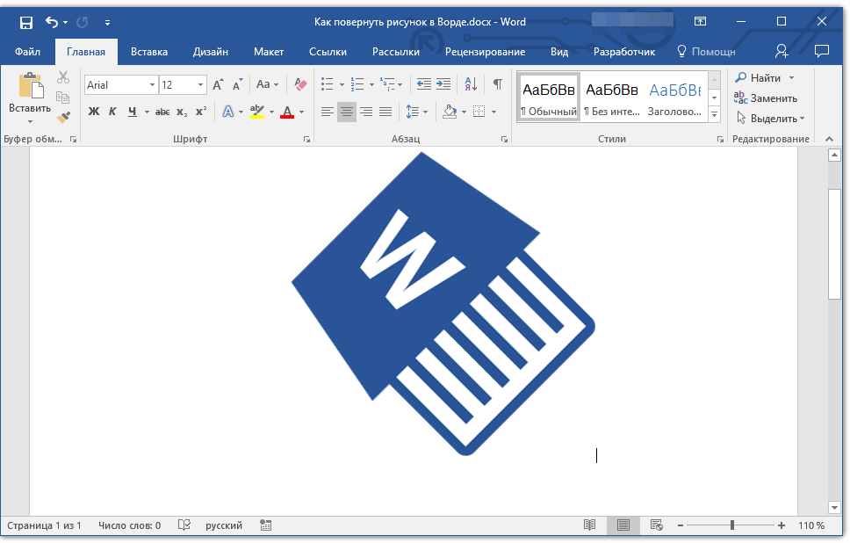Save the document using the floppy disk icon
This screenshot has height=543, width=850.
26,22
